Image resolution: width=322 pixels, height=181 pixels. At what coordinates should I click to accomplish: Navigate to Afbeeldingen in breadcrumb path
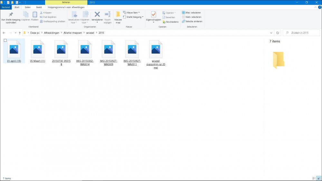coord(52,33)
